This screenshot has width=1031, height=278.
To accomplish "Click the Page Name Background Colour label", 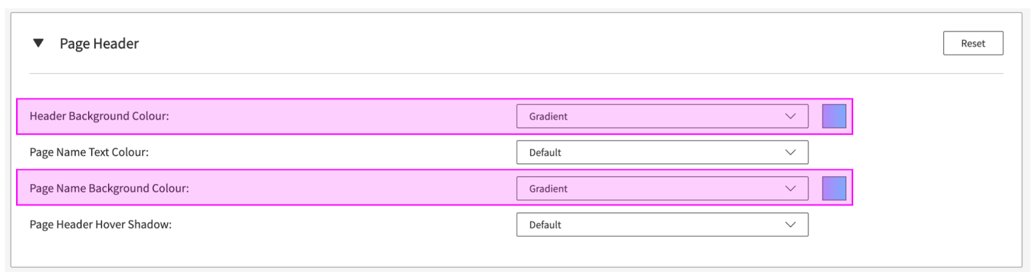I will (x=109, y=189).
